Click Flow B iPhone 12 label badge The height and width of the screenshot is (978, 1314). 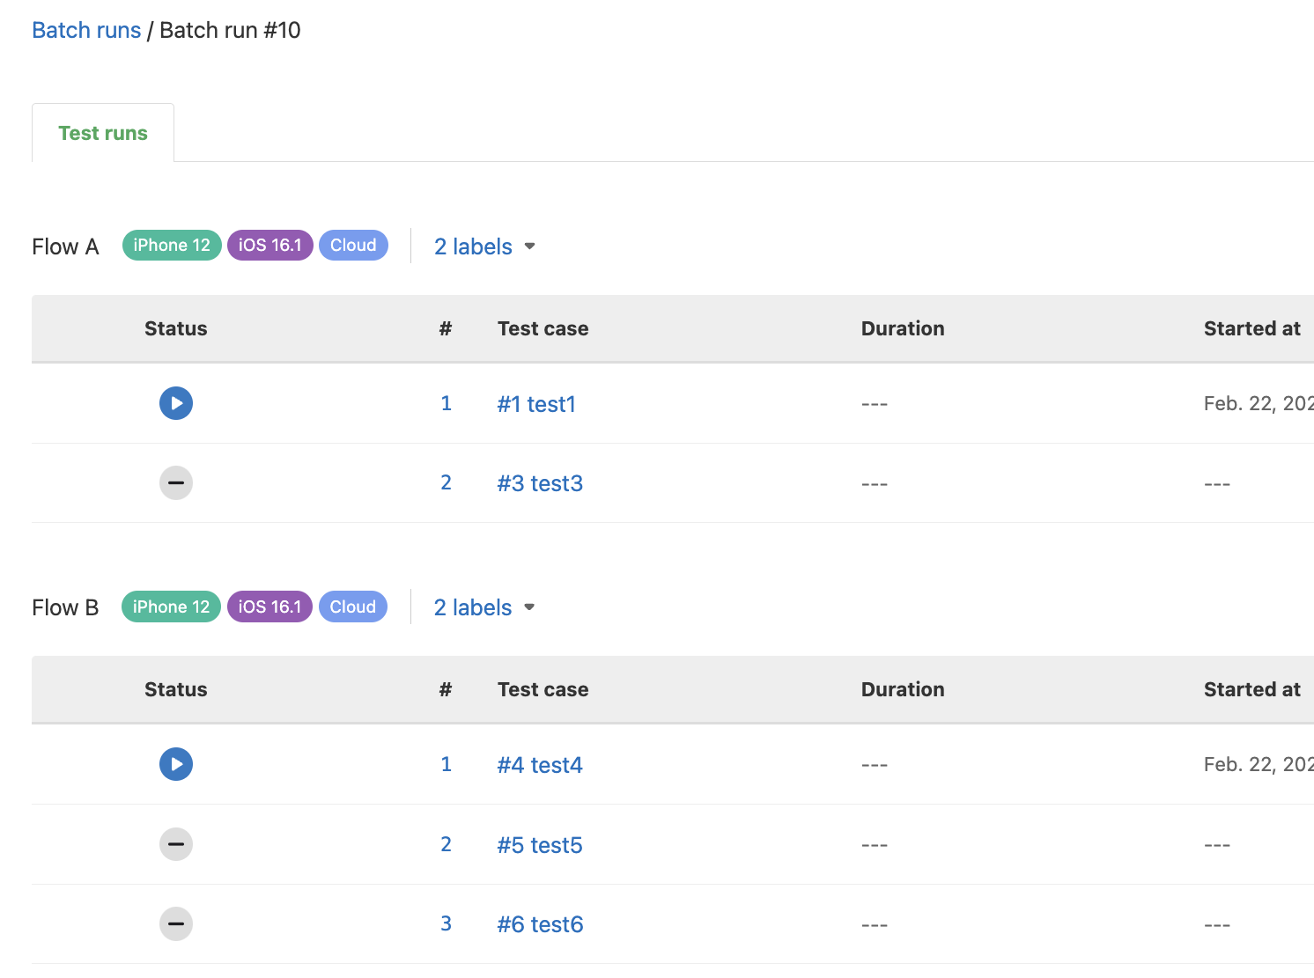(x=171, y=607)
